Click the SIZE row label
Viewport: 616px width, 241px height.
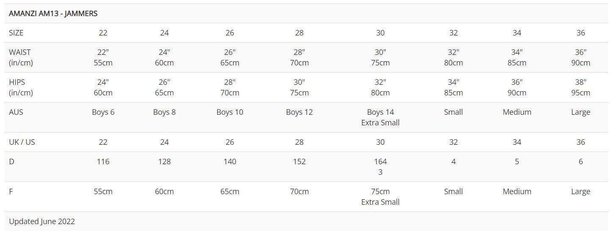(x=16, y=33)
